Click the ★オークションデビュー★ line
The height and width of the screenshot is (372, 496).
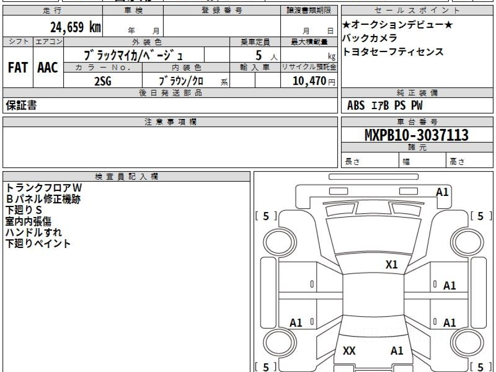(398, 25)
